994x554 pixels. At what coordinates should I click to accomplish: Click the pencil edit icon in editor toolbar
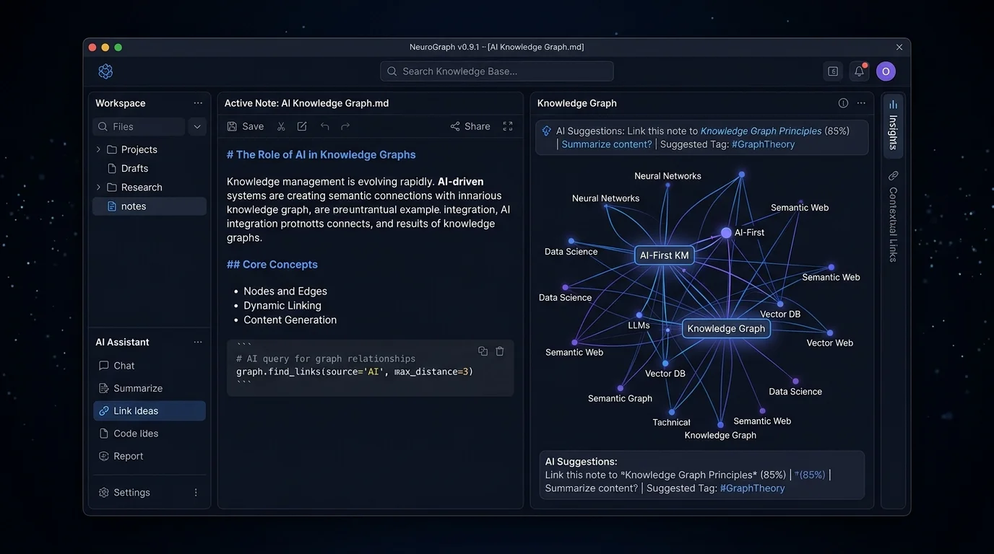302,126
